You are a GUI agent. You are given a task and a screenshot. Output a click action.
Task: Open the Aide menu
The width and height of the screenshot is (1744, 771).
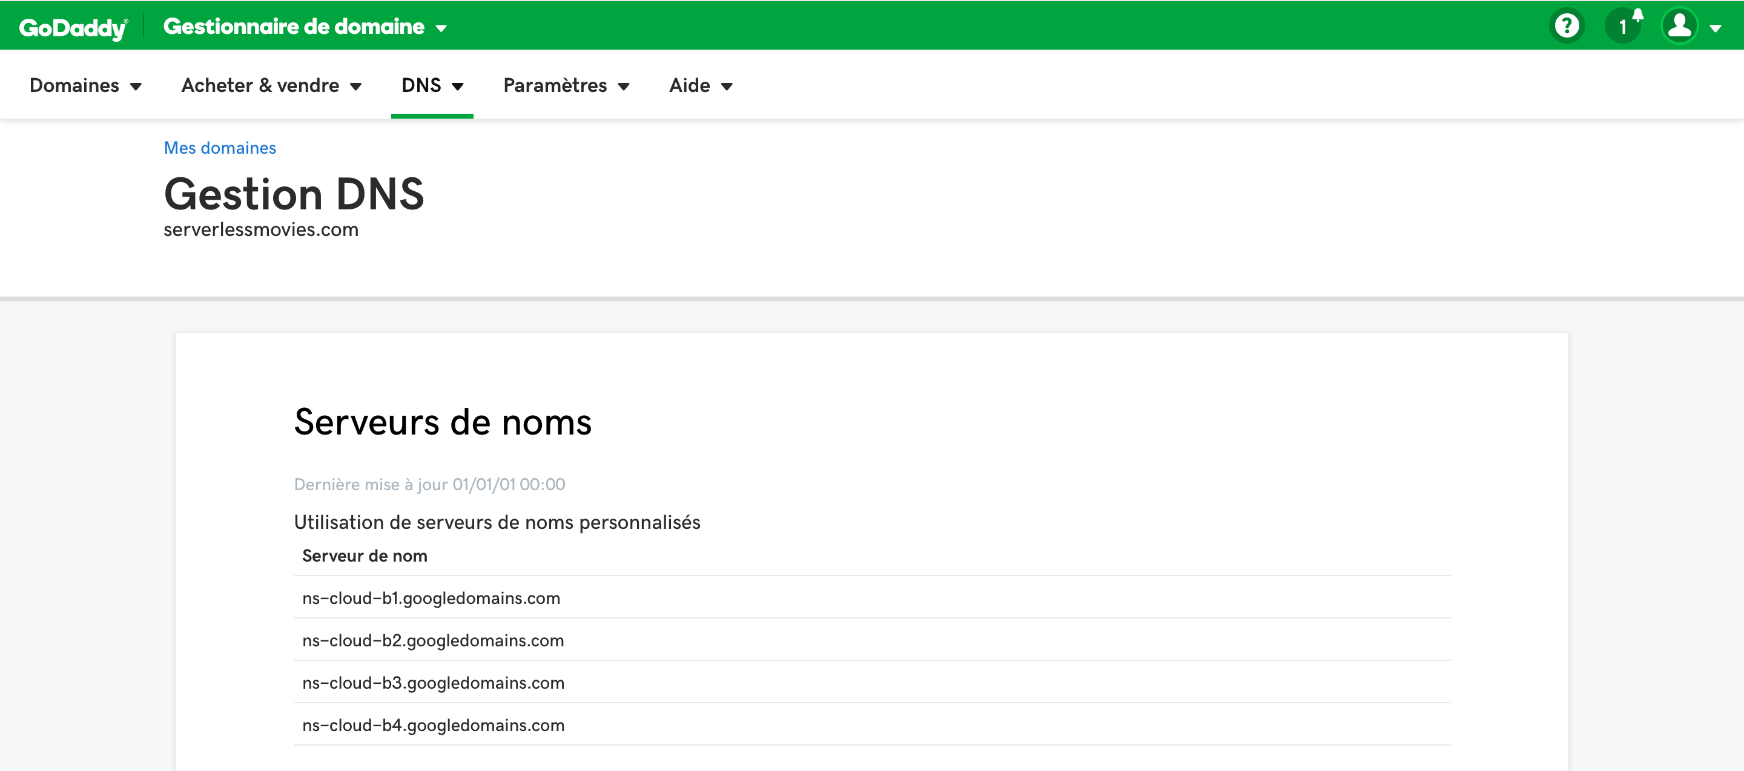(701, 85)
